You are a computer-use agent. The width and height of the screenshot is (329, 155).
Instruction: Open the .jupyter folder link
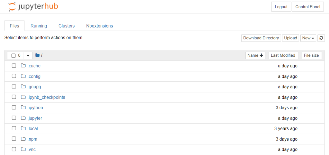pyautogui.click(x=35, y=118)
